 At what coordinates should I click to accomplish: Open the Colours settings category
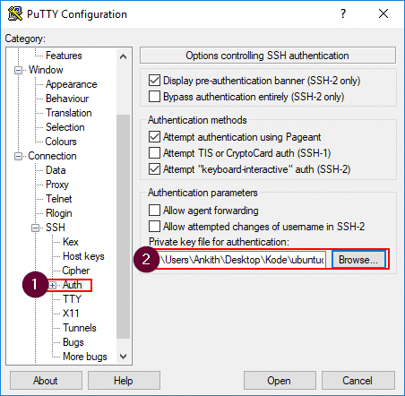click(x=61, y=142)
